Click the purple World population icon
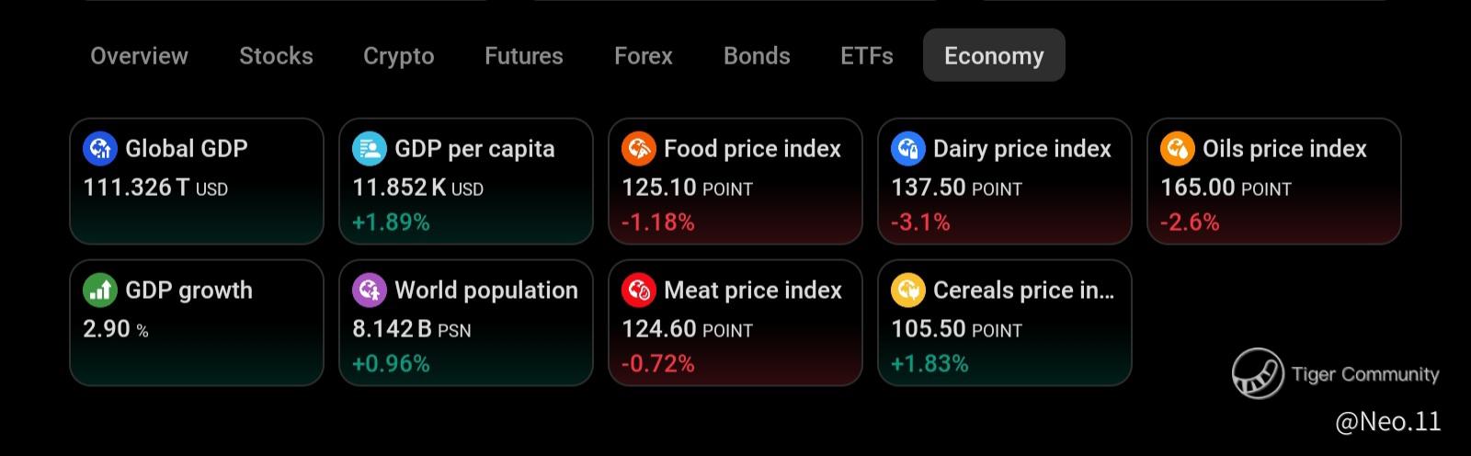Viewport: 1471px width, 456px height. point(369,290)
